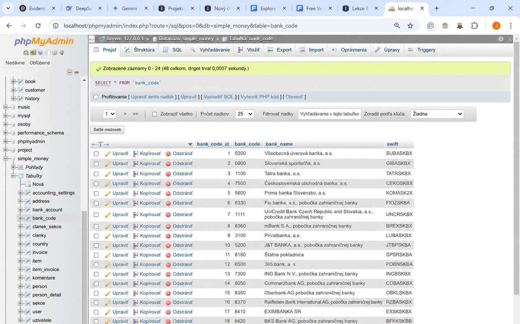Switch to the SQL tab

[x=172, y=50]
